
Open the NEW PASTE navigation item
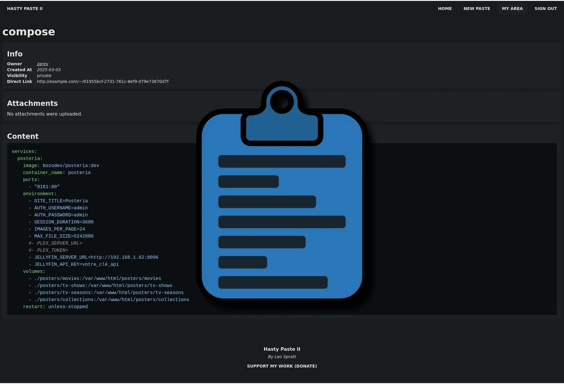477,9
